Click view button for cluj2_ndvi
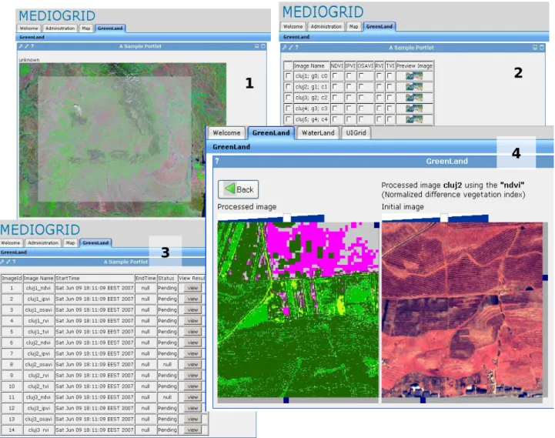The height and width of the screenshot is (438, 555). (192, 343)
